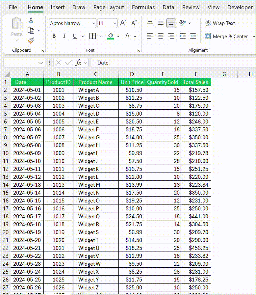Open the Page Layout tab
256x295 pixels.
(x=109, y=7)
